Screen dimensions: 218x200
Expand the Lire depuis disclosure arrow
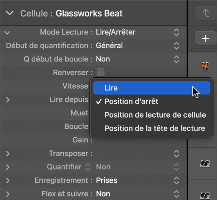tap(8, 100)
